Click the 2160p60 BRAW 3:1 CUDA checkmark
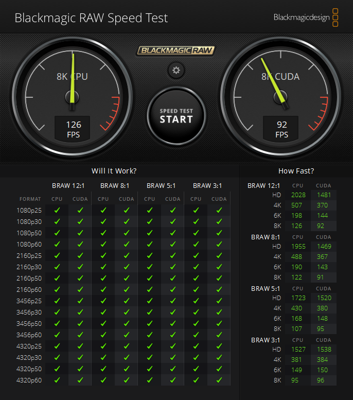 pos(219,289)
